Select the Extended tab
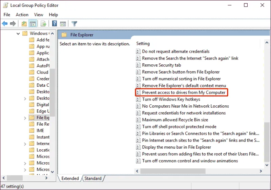This screenshot has height=190, width=271. [70, 178]
